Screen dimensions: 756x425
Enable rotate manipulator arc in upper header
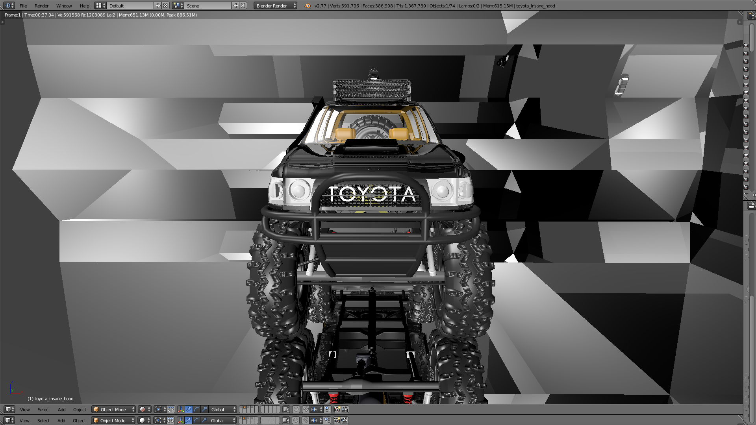[196, 409]
